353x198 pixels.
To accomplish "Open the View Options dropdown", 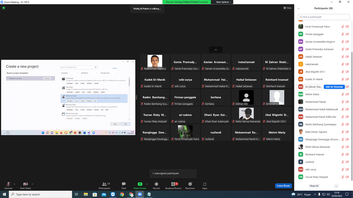I will (223, 2).
